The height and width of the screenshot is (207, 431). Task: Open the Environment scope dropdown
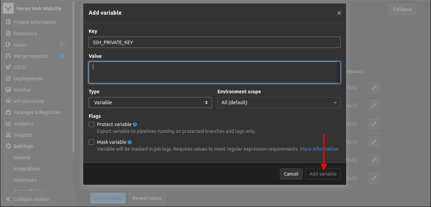point(279,102)
